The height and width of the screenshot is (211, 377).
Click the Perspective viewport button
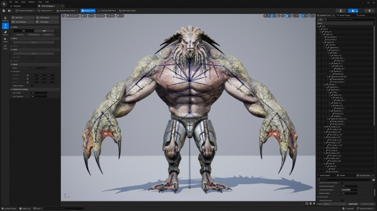point(73,16)
